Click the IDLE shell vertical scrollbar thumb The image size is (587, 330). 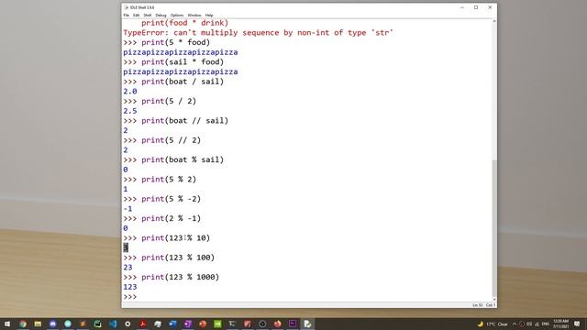(494, 228)
